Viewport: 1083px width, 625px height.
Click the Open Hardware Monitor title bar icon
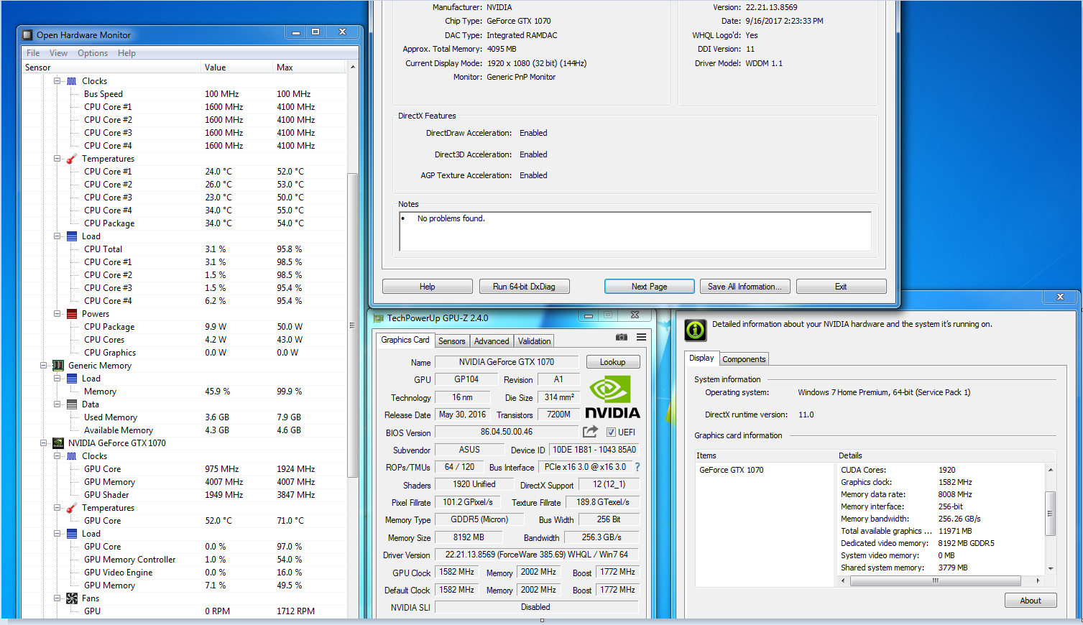pyautogui.click(x=27, y=34)
